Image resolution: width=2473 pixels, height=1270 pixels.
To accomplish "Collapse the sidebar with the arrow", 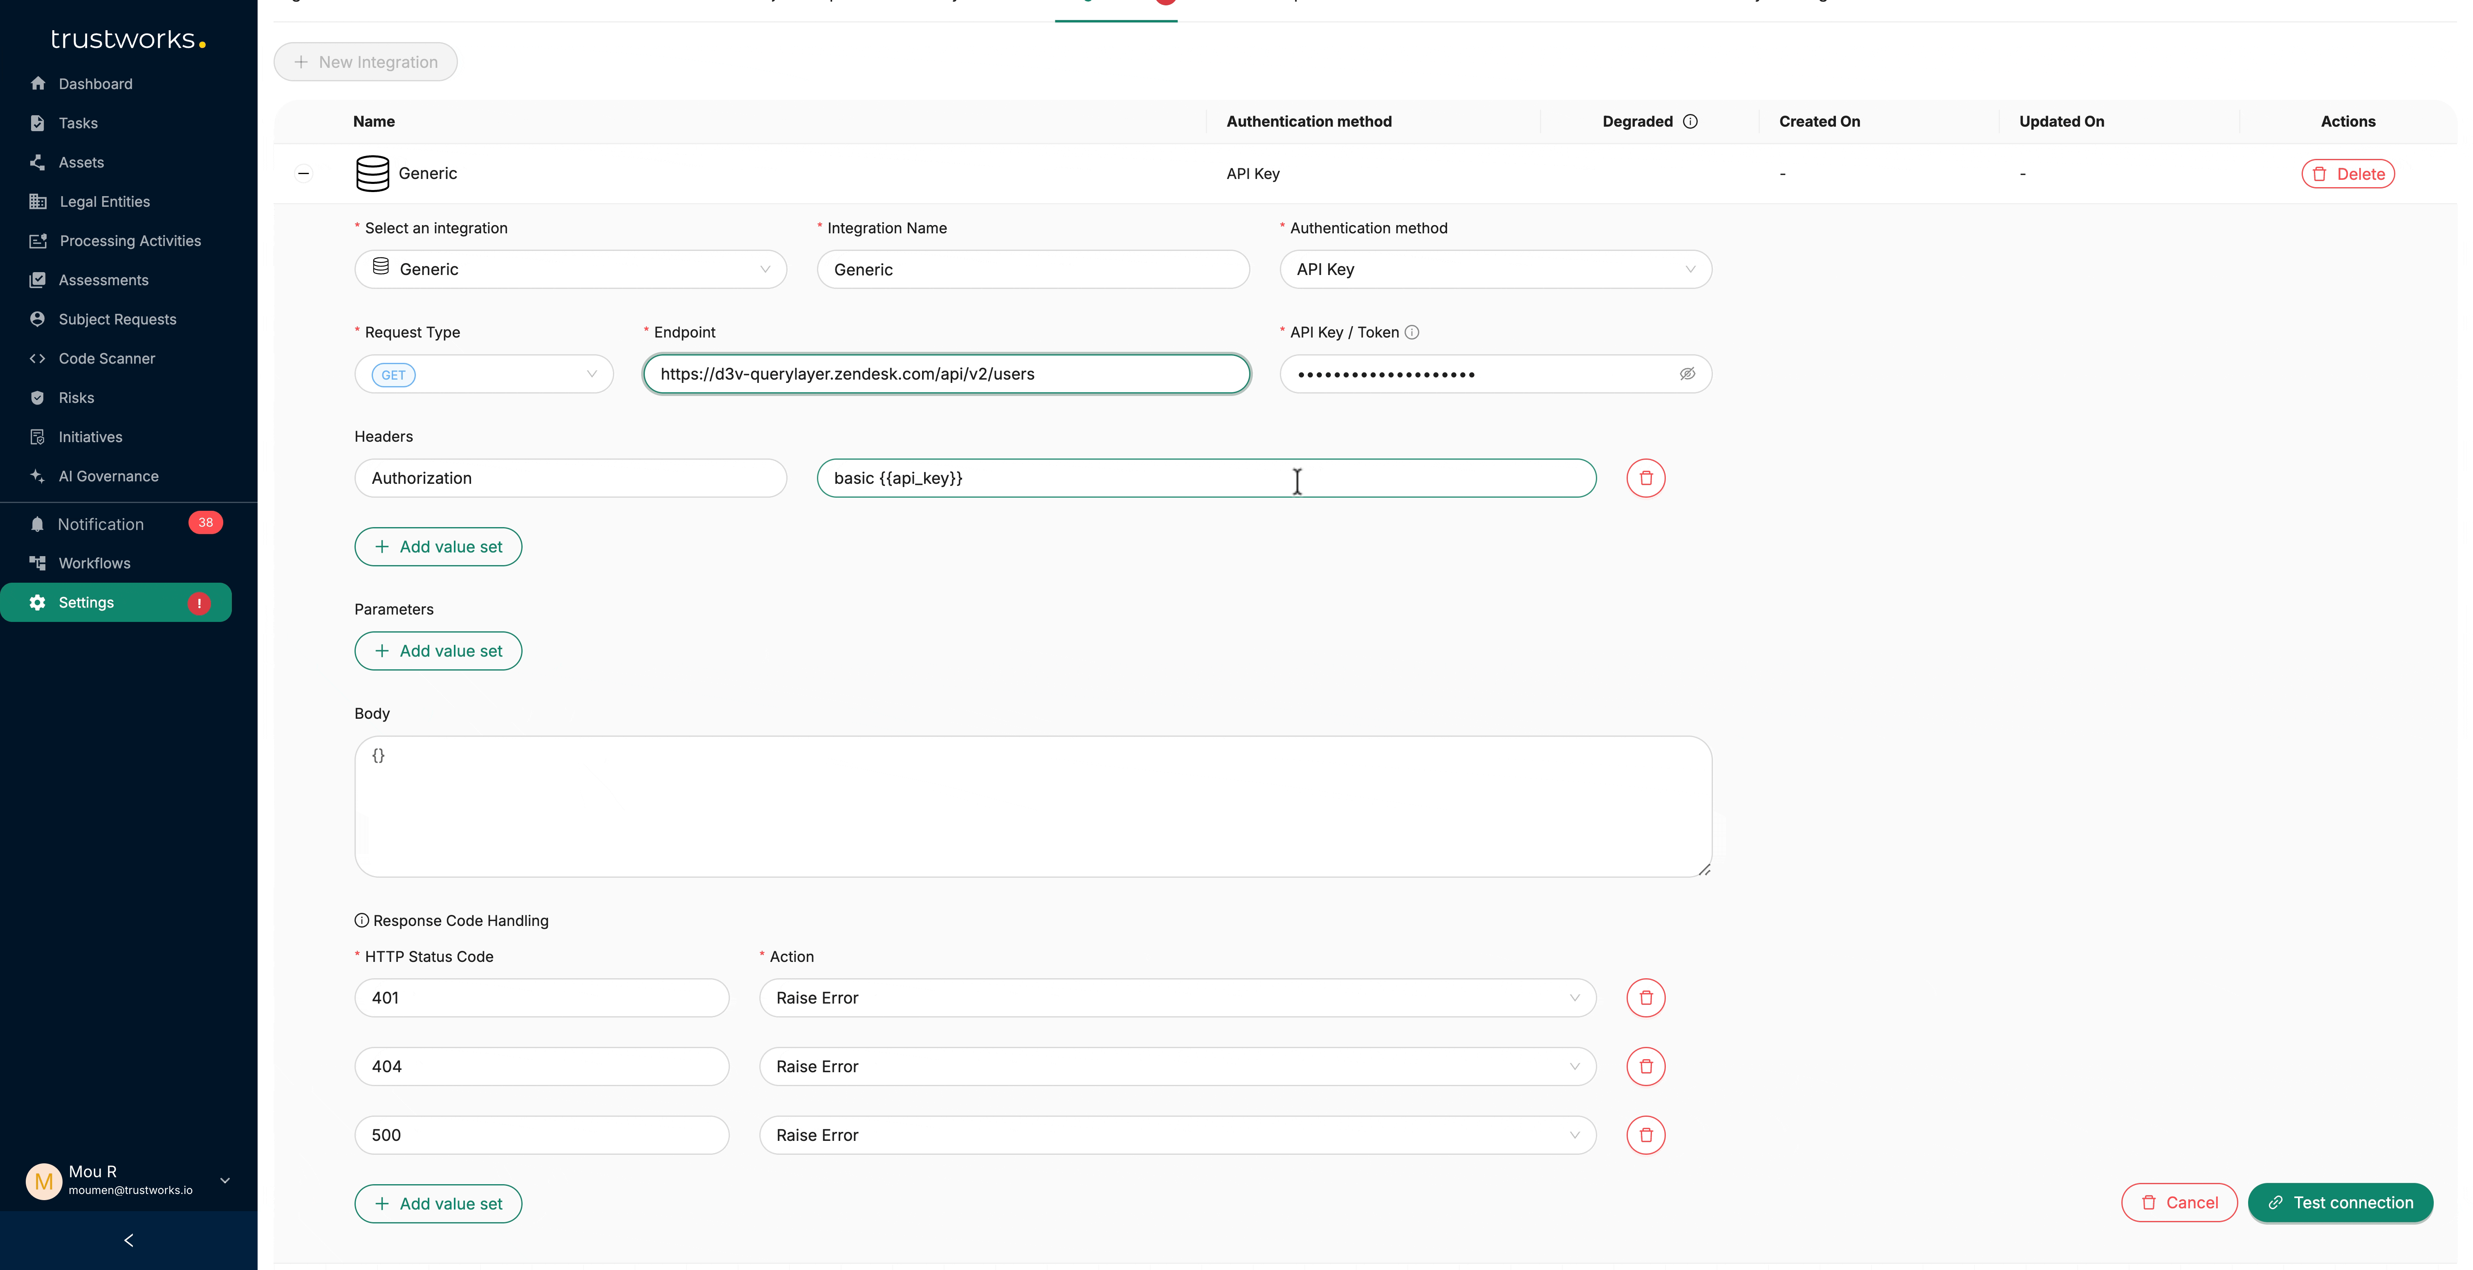I will [129, 1240].
